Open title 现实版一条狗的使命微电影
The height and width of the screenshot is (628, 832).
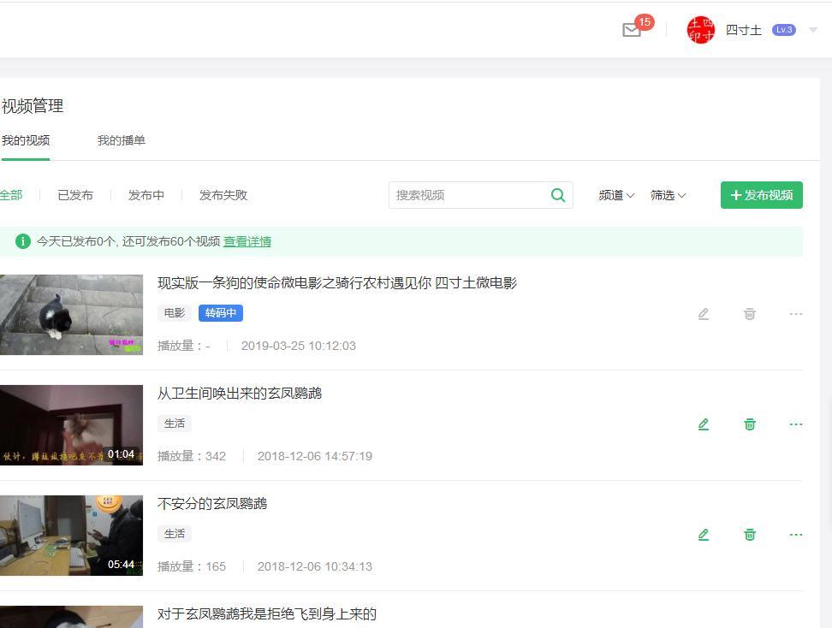[337, 282]
